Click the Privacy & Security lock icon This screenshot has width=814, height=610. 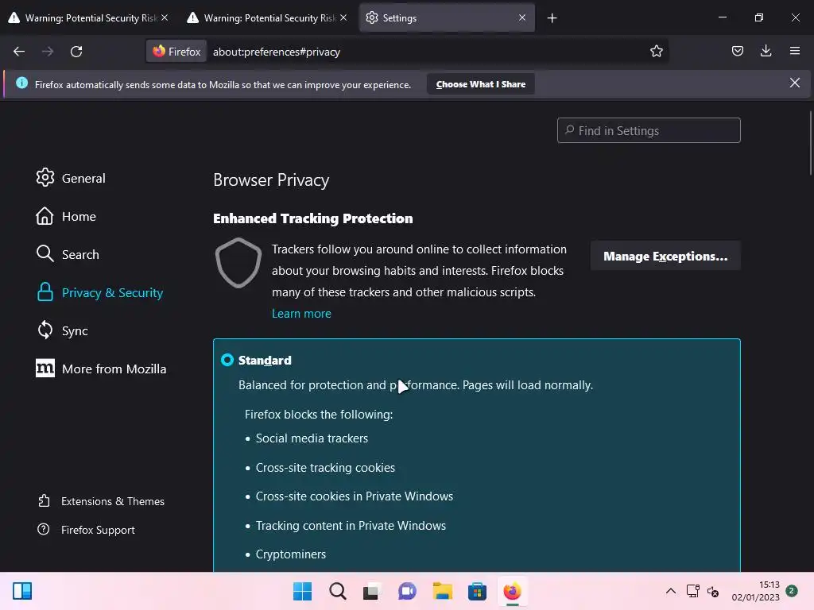point(45,292)
